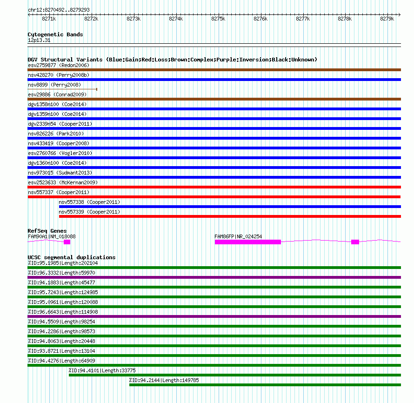Viewport: 414px width, 403px height.
Task: Click the 12p13.31 cytogenetic band label
Action: click(39, 40)
